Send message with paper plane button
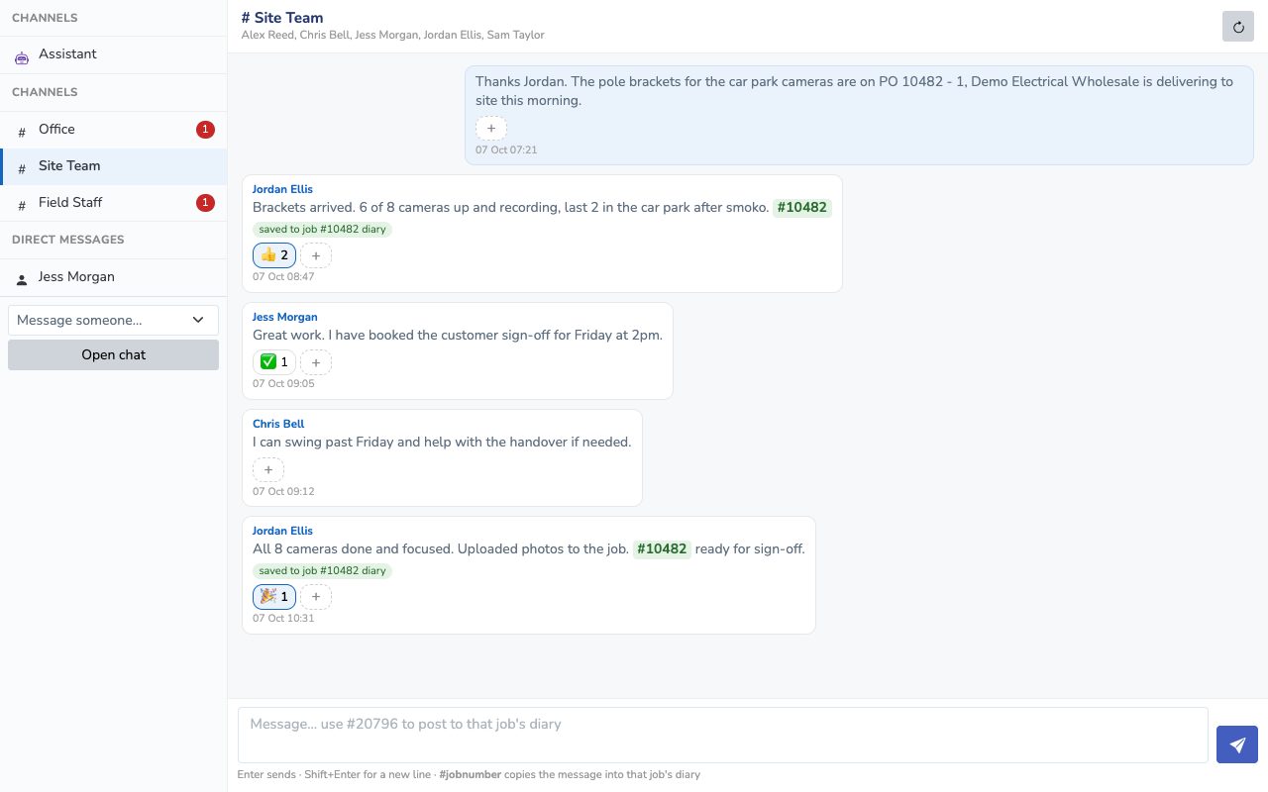The width and height of the screenshot is (1268, 792). tap(1237, 744)
